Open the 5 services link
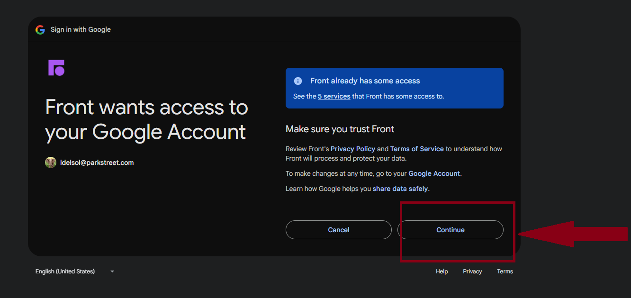This screenshot has width=631, height=298. point(334,96)
